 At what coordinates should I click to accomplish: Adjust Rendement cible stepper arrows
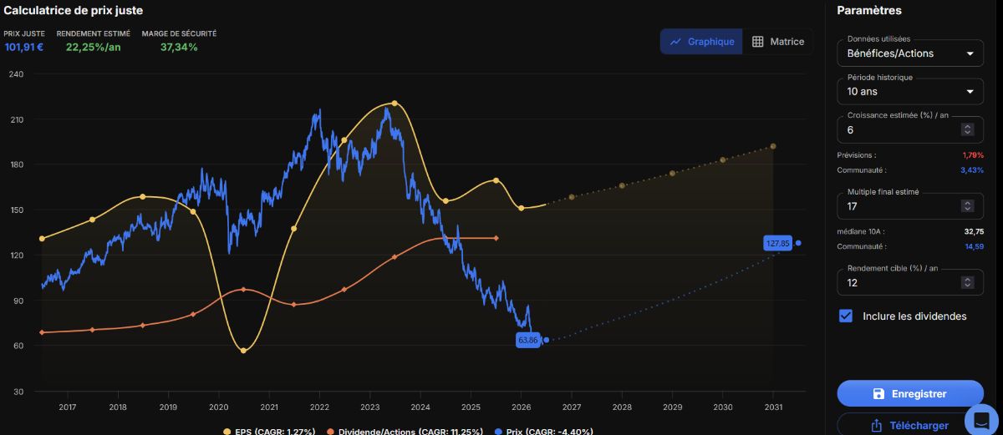click(x=967, y=283)
